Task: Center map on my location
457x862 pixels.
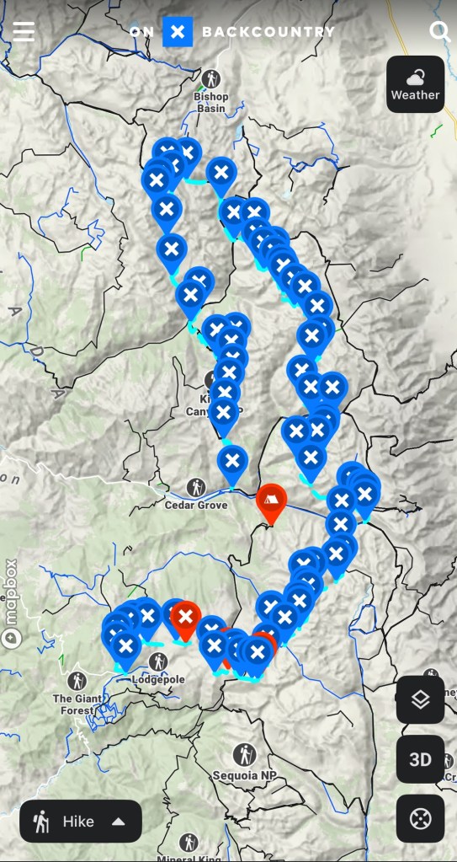Action: [x=420, y=818]
